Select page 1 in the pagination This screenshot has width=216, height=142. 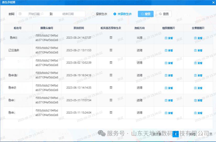click(x=176, y=134)
